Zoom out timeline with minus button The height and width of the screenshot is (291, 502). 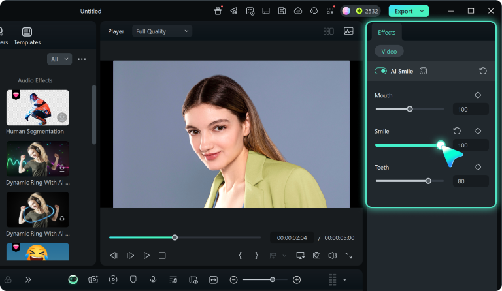(x=234, y=280)
